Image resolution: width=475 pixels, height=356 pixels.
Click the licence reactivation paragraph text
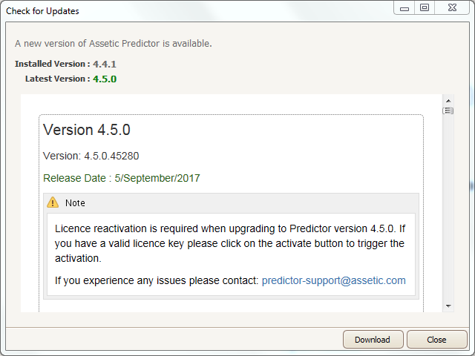pyautogui.click(x=230, y=243)
